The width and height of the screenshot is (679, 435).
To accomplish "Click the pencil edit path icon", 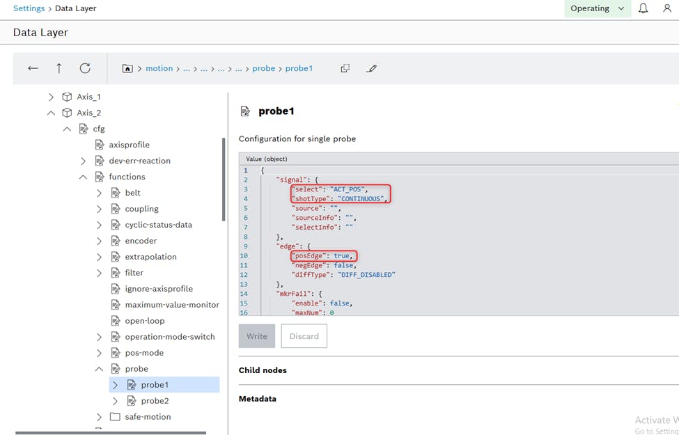I will point(371,68).
